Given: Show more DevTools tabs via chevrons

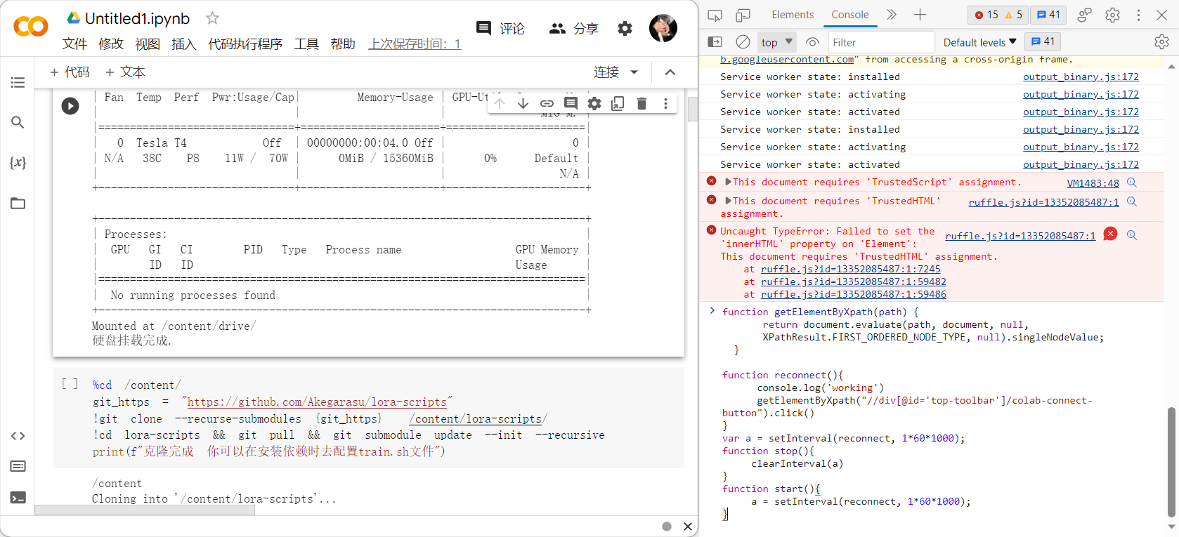Looking at the screenshot, I should (892, 15).
